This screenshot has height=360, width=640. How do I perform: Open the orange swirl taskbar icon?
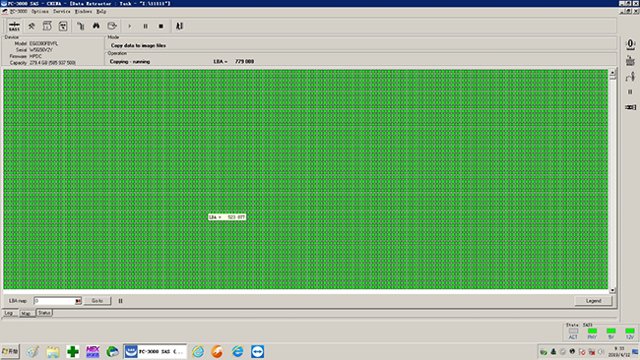pos(218,351)
